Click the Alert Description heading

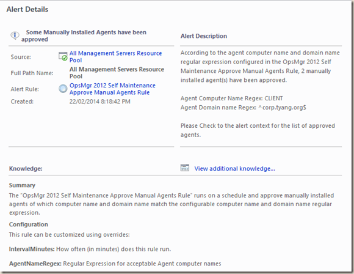[x=204, y=36]
